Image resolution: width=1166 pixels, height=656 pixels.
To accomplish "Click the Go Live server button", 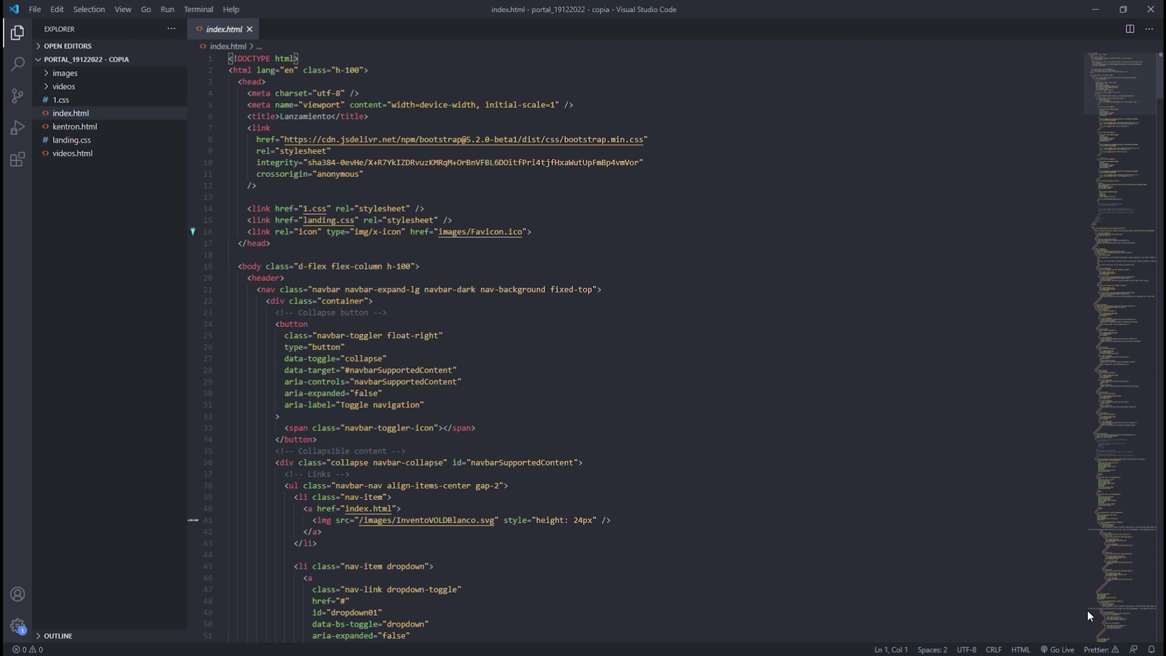I will 1057,649.
